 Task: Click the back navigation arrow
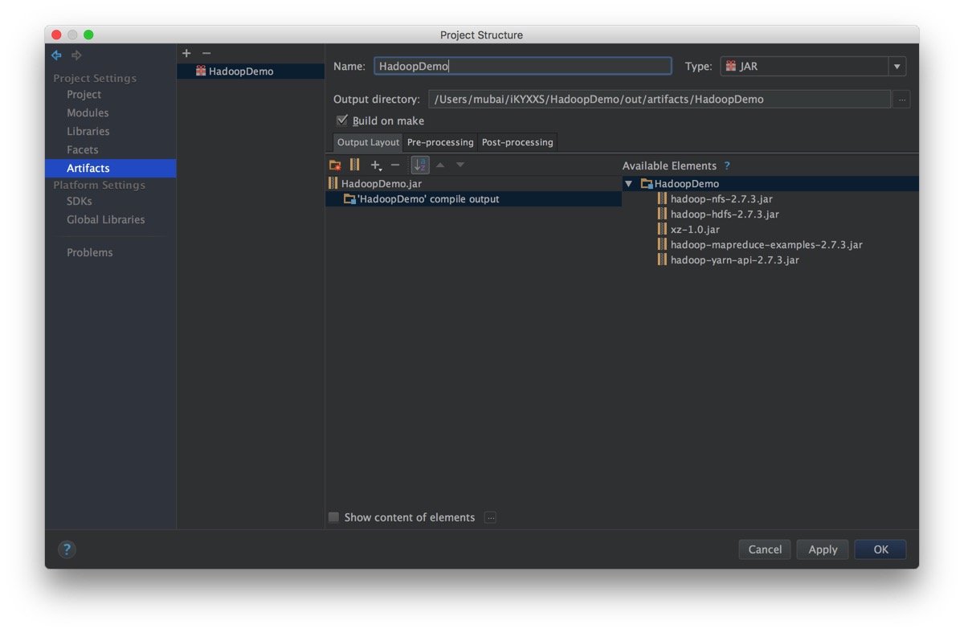56,55
